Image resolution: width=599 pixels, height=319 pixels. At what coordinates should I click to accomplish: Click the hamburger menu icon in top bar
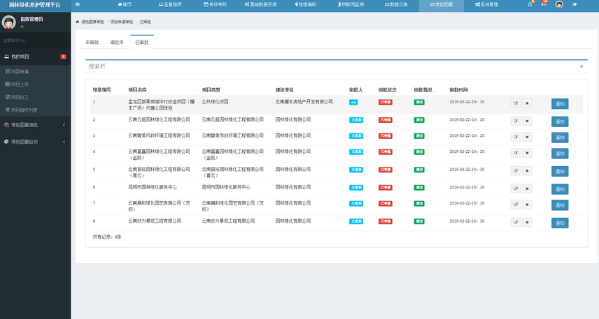pos(77,4)
